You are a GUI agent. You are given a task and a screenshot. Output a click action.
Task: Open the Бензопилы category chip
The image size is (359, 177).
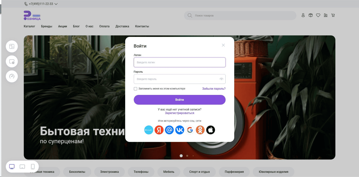[77, 172]
